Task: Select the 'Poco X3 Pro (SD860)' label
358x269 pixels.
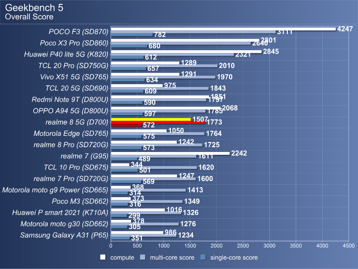Action: click(74, 43)
